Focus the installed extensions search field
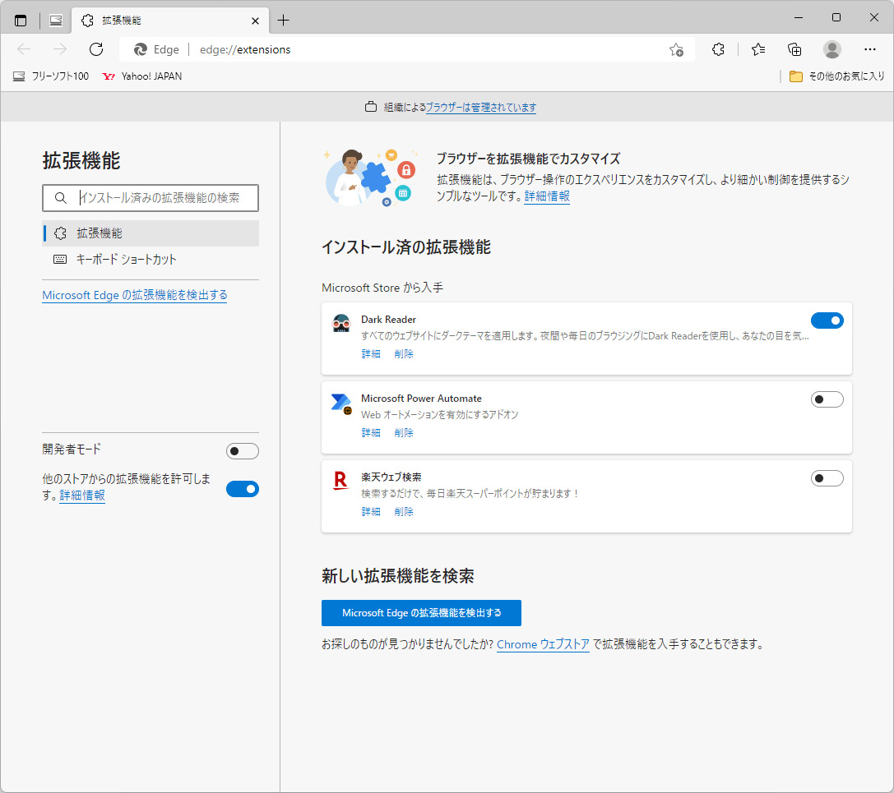 151,198
